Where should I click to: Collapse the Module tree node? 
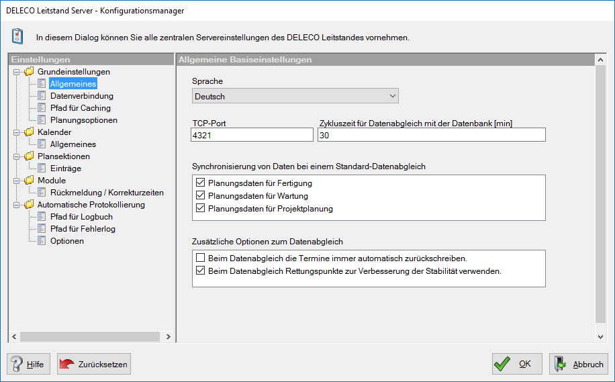[17, 181]
